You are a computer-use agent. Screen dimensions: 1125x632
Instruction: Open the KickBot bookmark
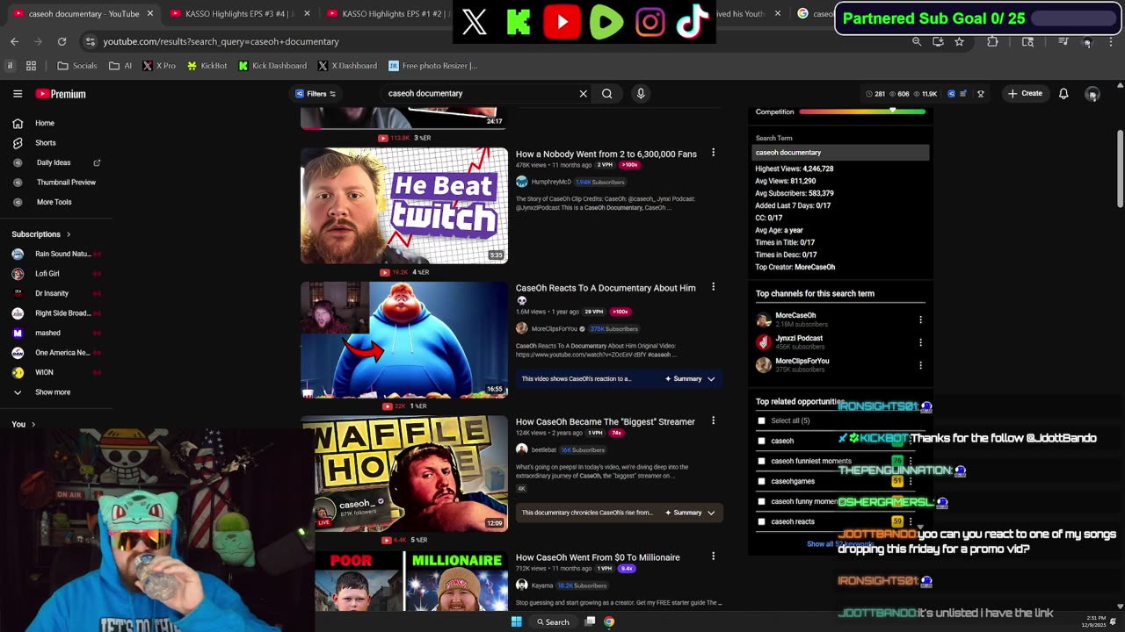206,66
